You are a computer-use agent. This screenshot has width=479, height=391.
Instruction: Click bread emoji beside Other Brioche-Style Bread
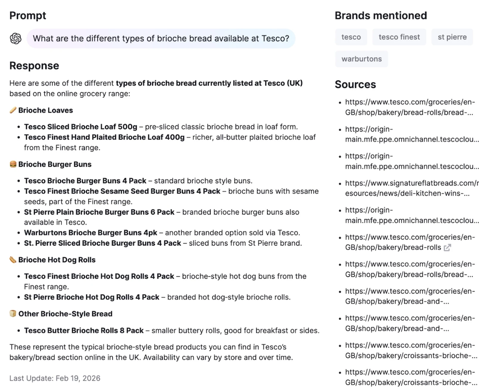point(13,314)
